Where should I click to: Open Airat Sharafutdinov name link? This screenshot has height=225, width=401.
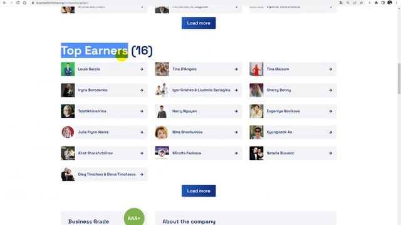point(95,153)
